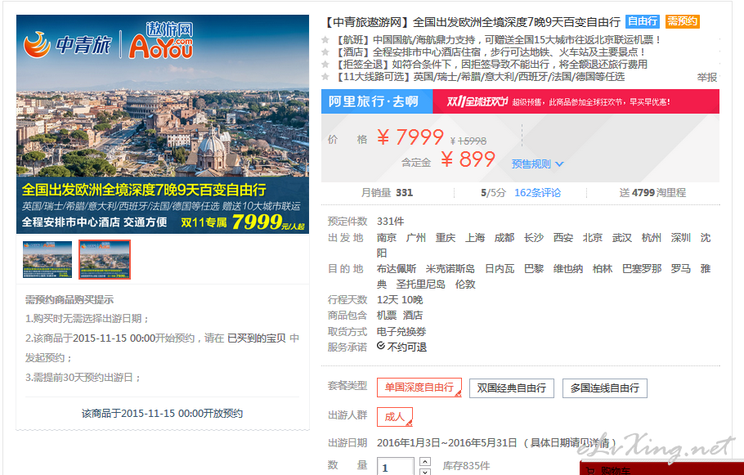Click departure city 西安

point(563,238)
